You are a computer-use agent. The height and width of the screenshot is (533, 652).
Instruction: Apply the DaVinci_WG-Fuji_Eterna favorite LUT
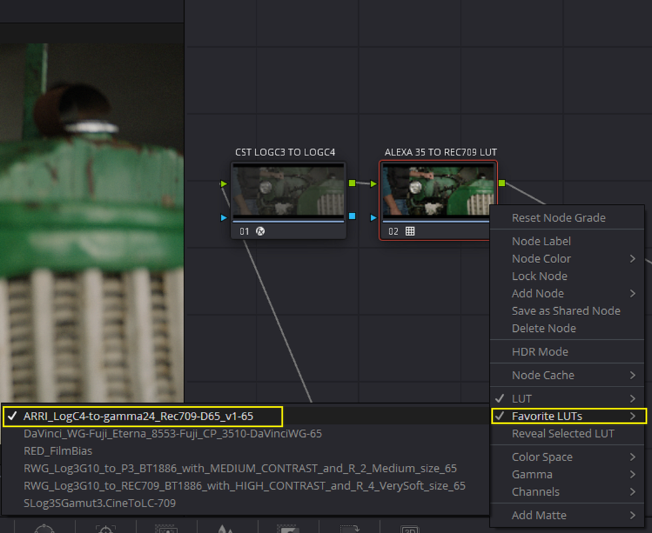point(245,434)
